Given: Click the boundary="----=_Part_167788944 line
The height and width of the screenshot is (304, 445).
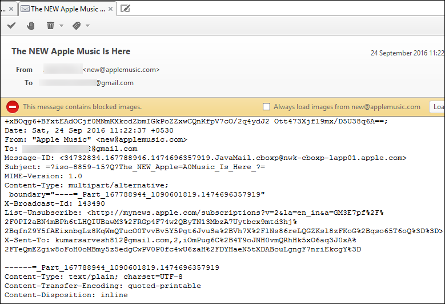Looking at the screenshot, I should click(x=137, y=194).
